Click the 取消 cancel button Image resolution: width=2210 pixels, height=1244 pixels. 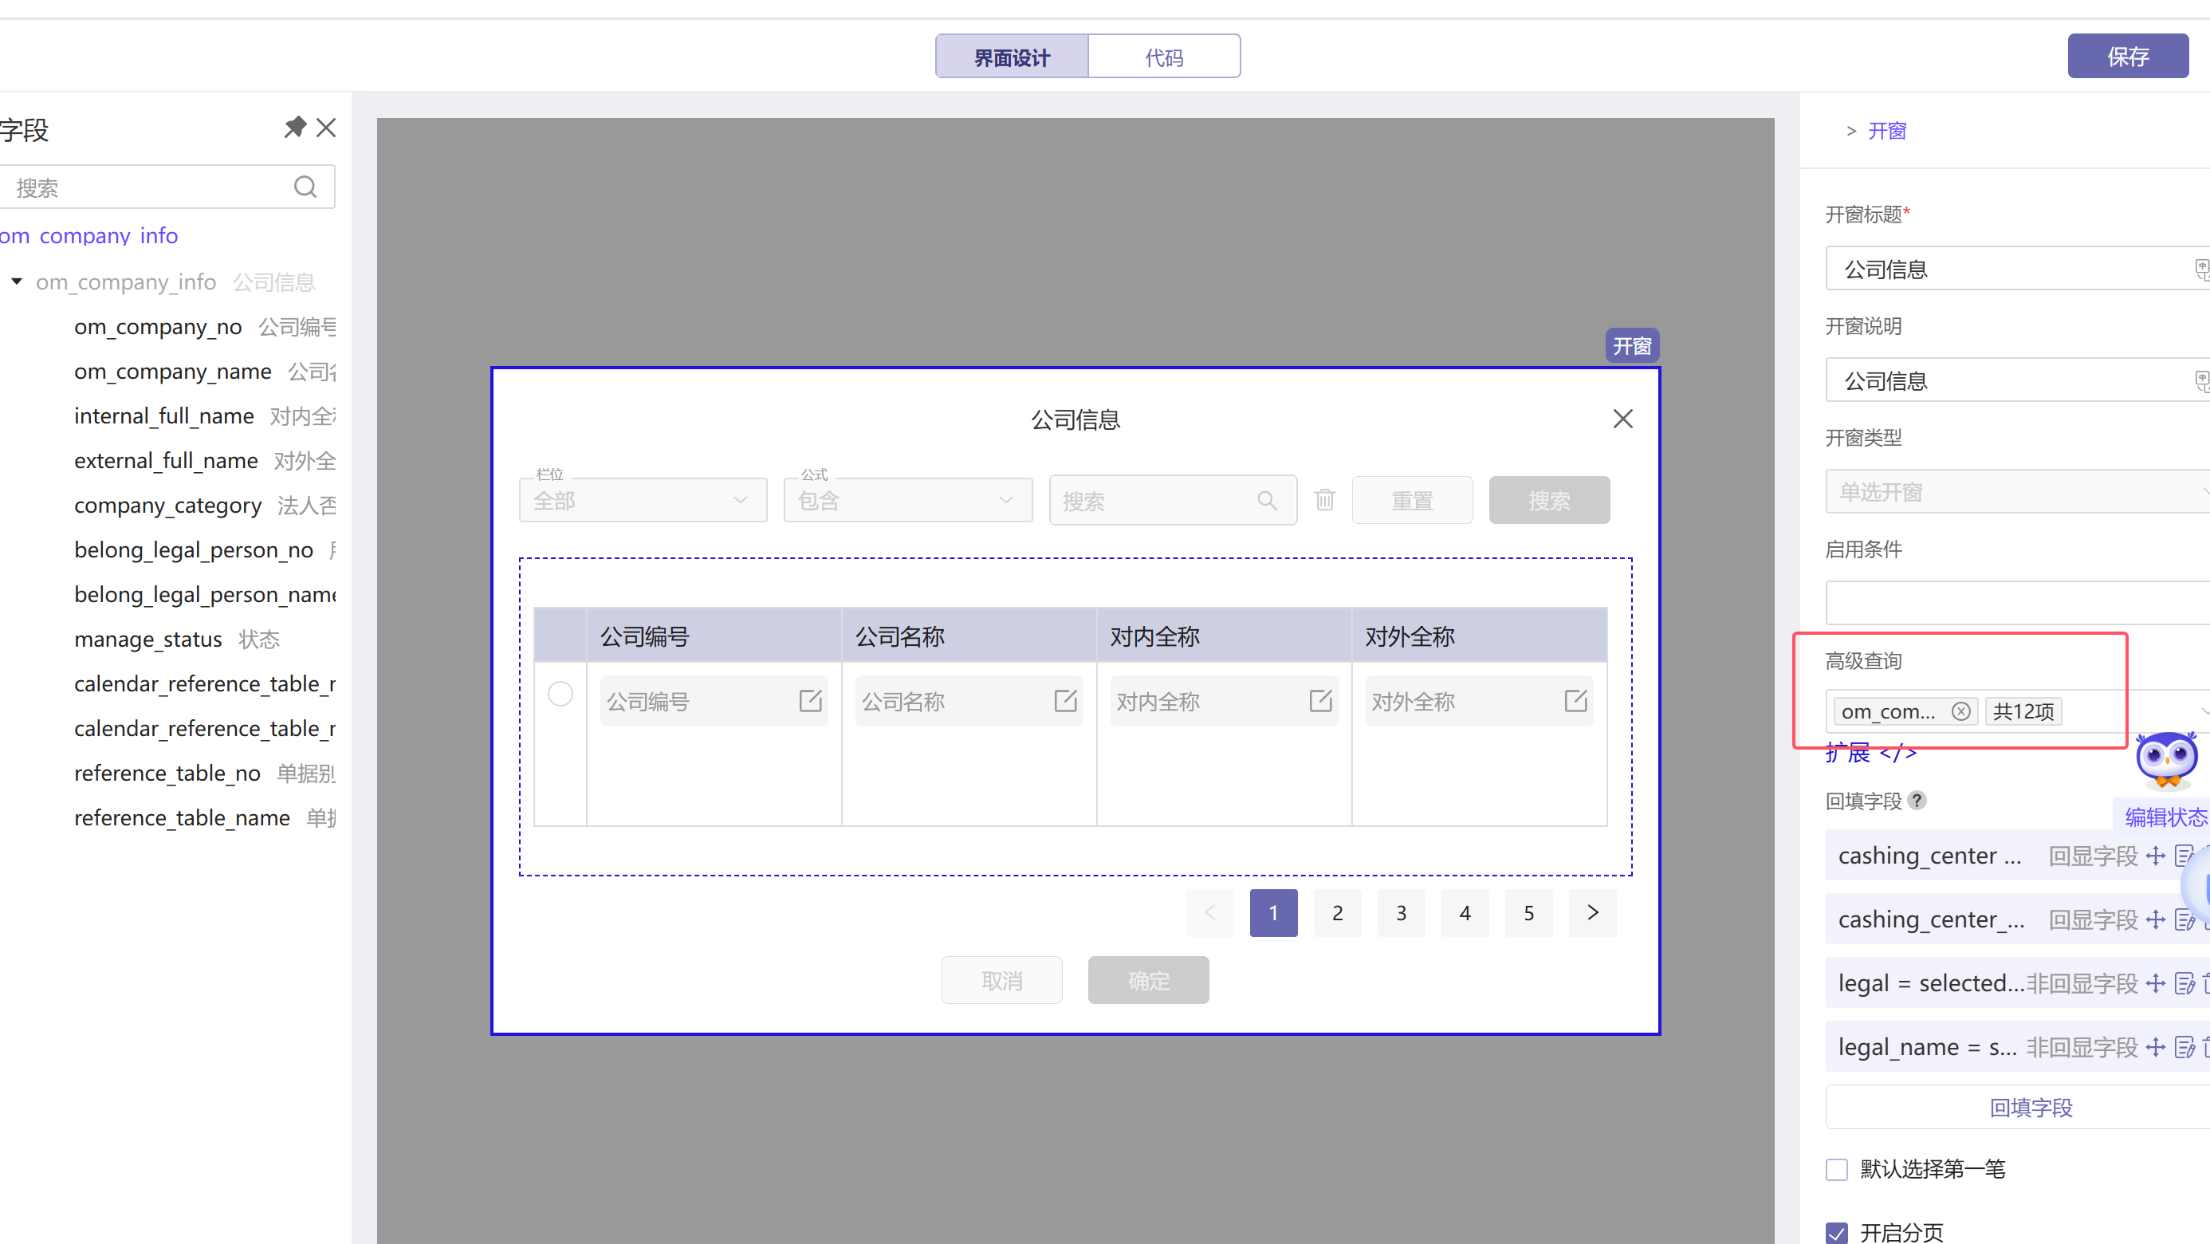coord(1002,981)
